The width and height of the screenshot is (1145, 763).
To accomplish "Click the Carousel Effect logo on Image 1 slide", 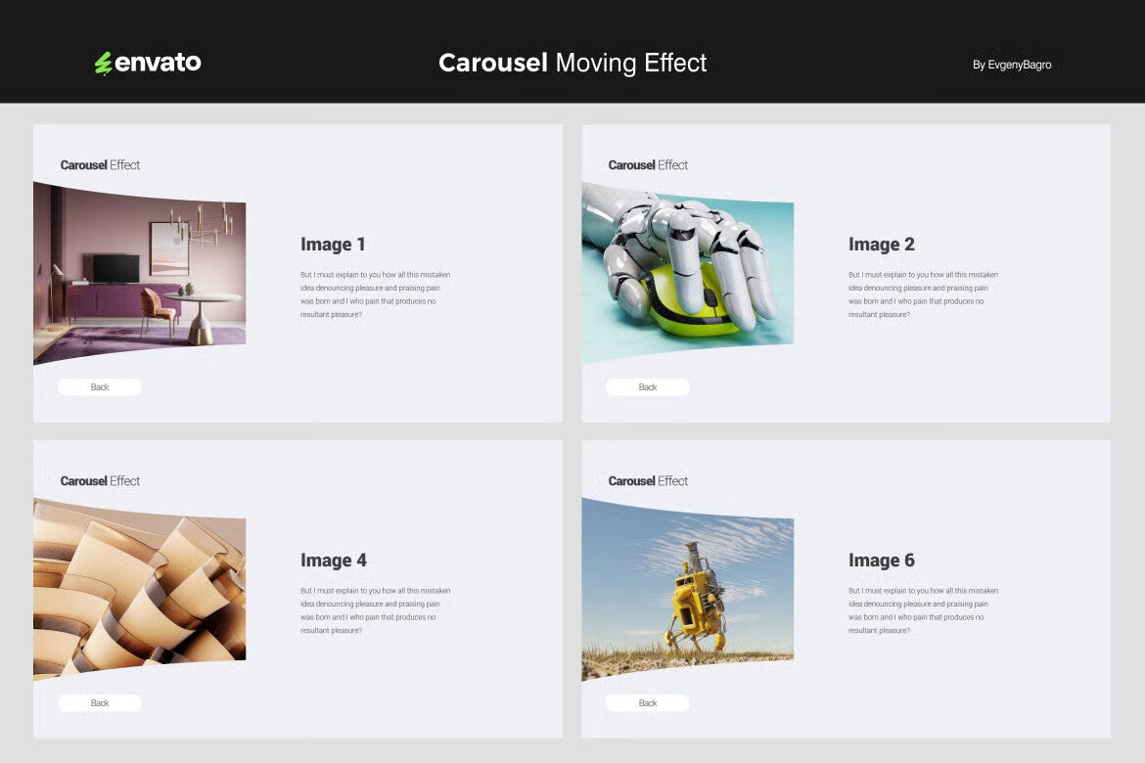I will (x=99, y=164).
